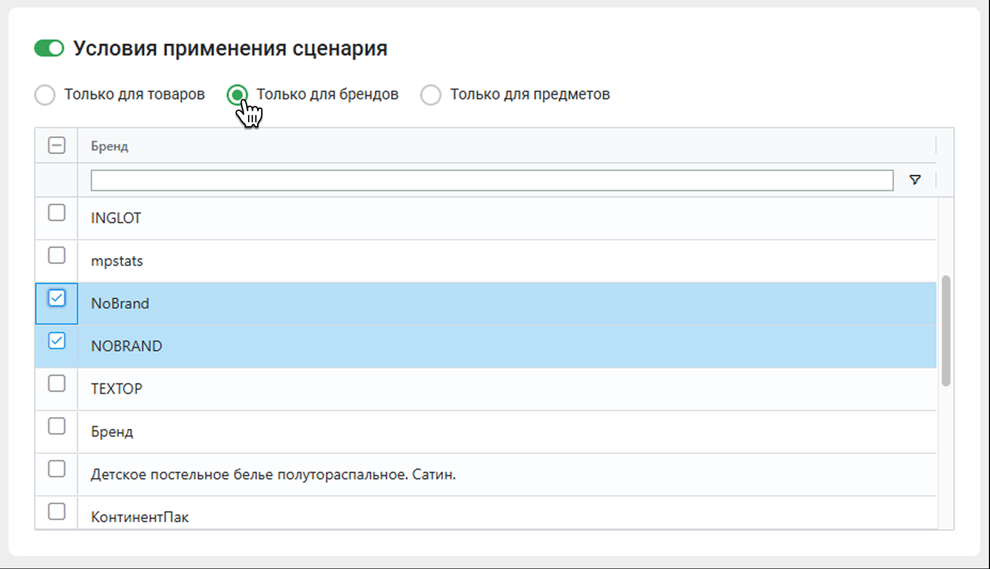Click the INGLOT row name
Image resolution: width=990 pixels, height=569 pixels.
point(116,218)
